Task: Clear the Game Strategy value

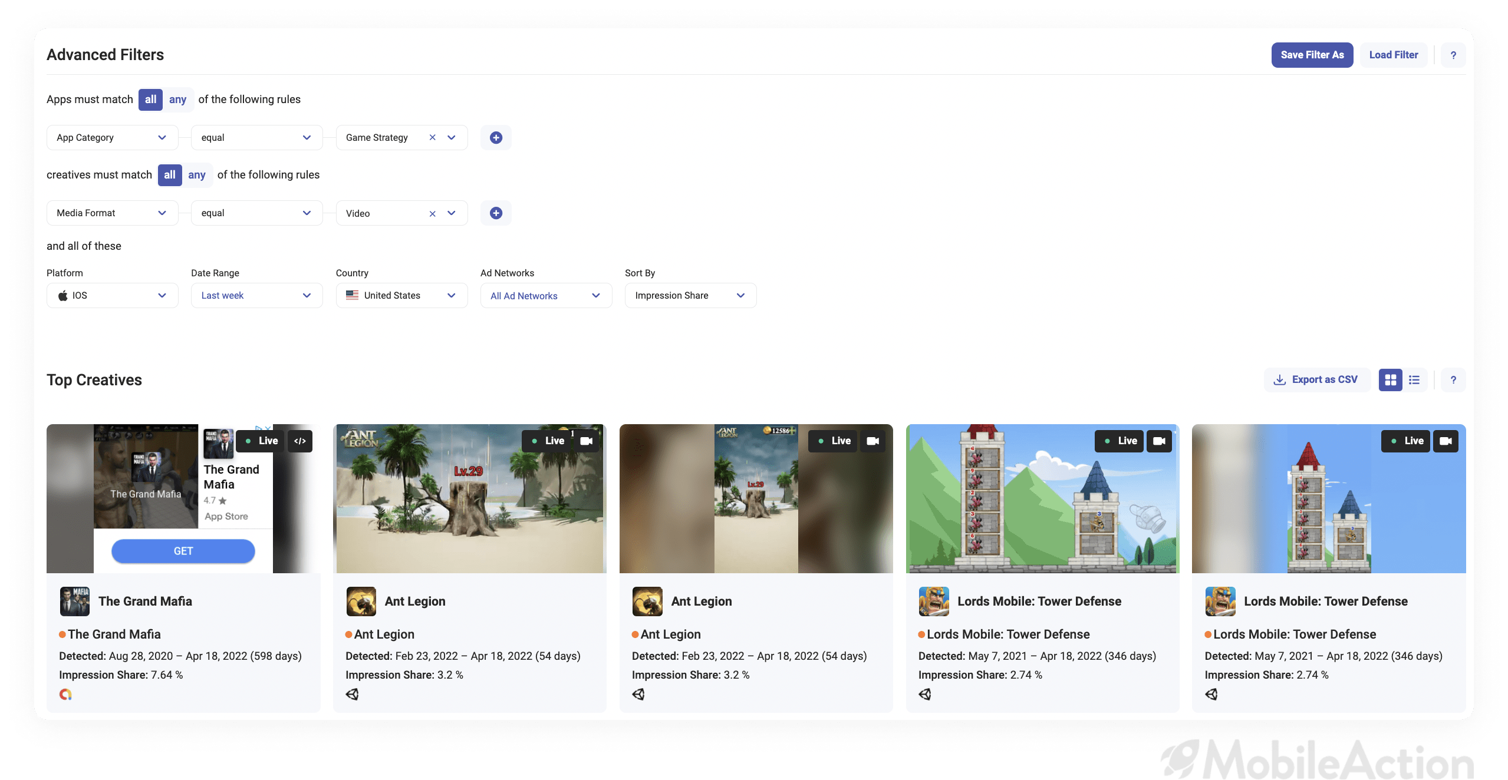Action: point(432,137)
